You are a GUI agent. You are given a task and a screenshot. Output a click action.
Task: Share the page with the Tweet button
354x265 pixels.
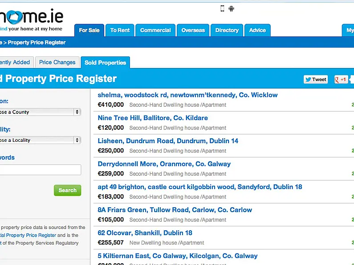click(x=316, y=80)
